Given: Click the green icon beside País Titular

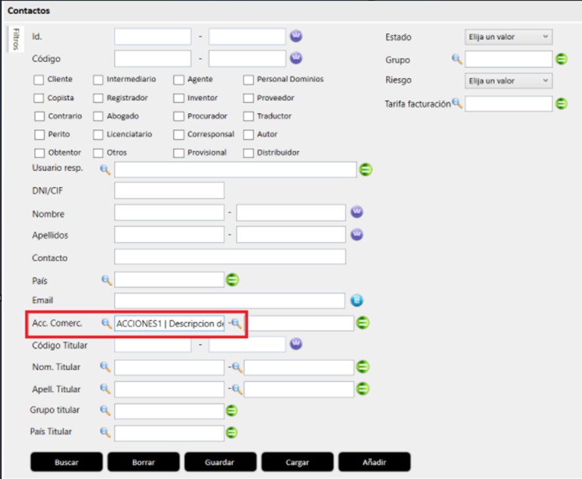Looking at the screenshot, I should (x=231, y=433).
